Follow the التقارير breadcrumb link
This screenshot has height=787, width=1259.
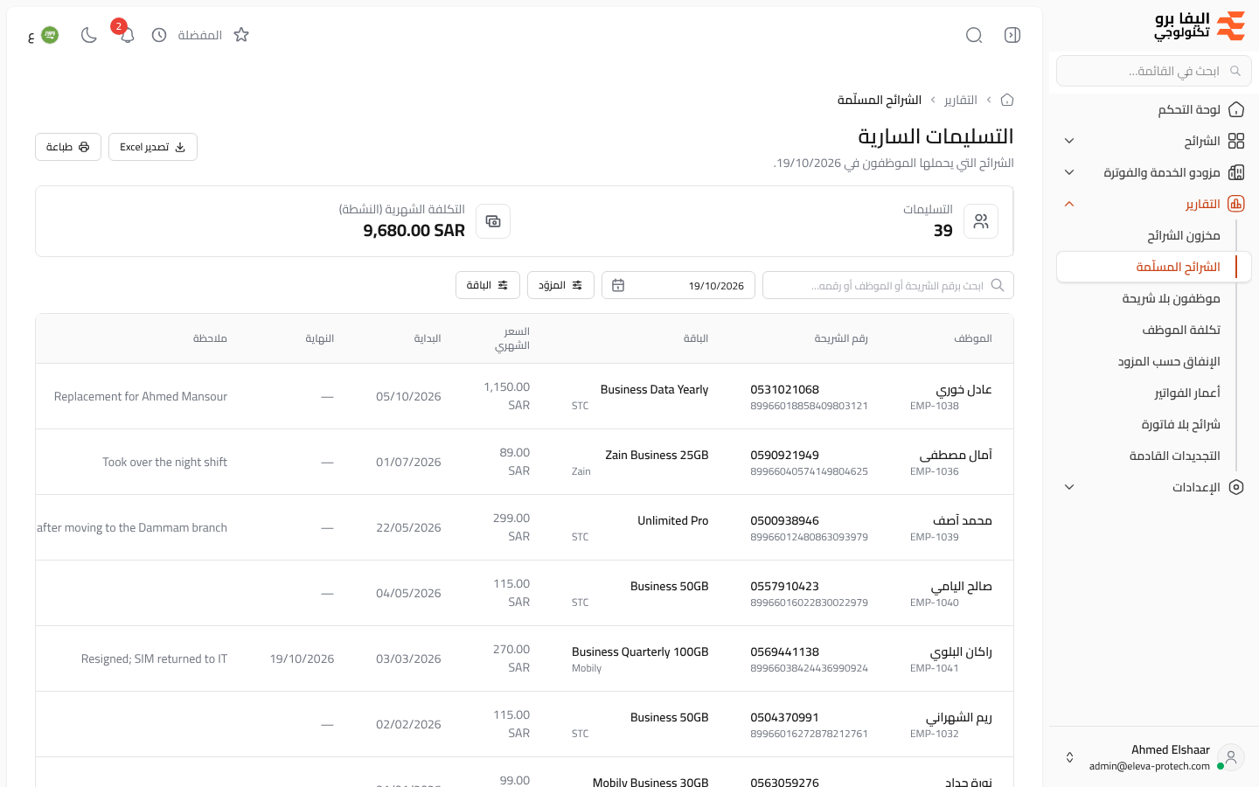[x=961, y=100]
